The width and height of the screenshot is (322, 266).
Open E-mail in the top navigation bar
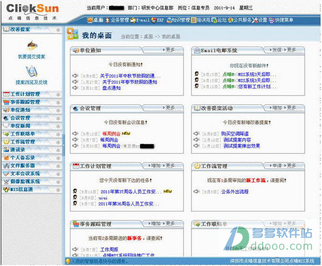click(x=140, y=20)
